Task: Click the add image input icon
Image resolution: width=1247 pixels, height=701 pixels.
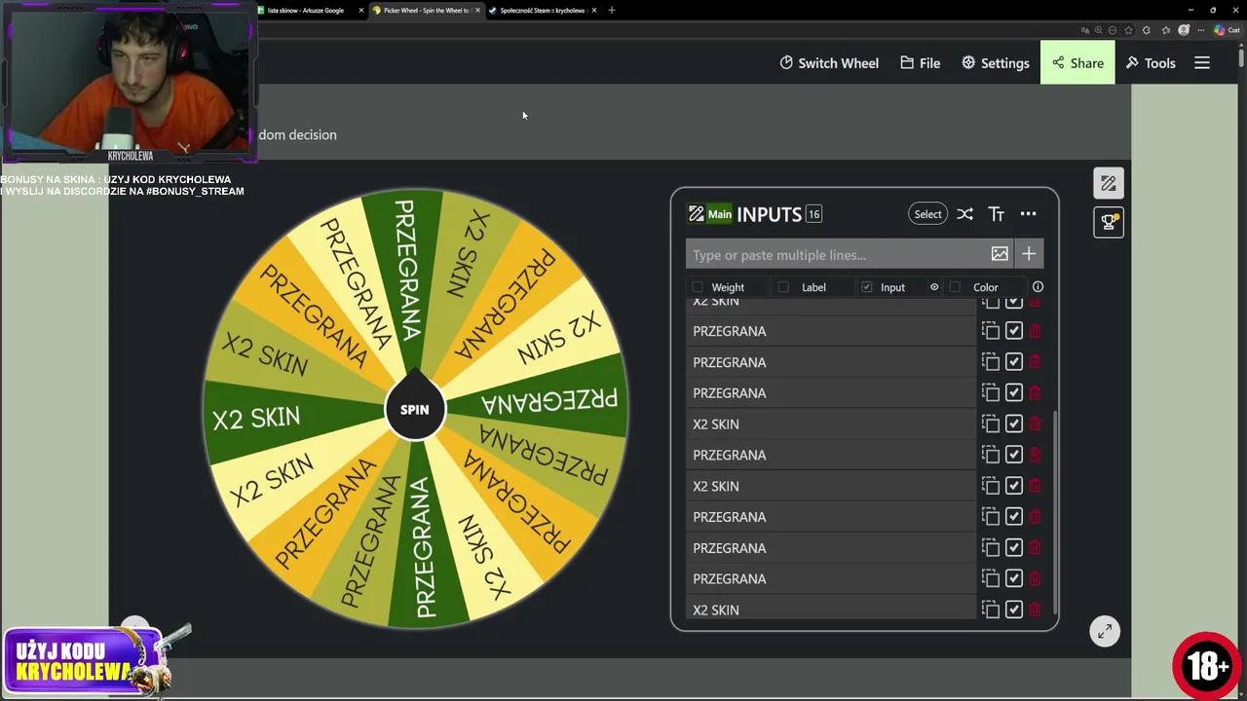Action: 1000,254
